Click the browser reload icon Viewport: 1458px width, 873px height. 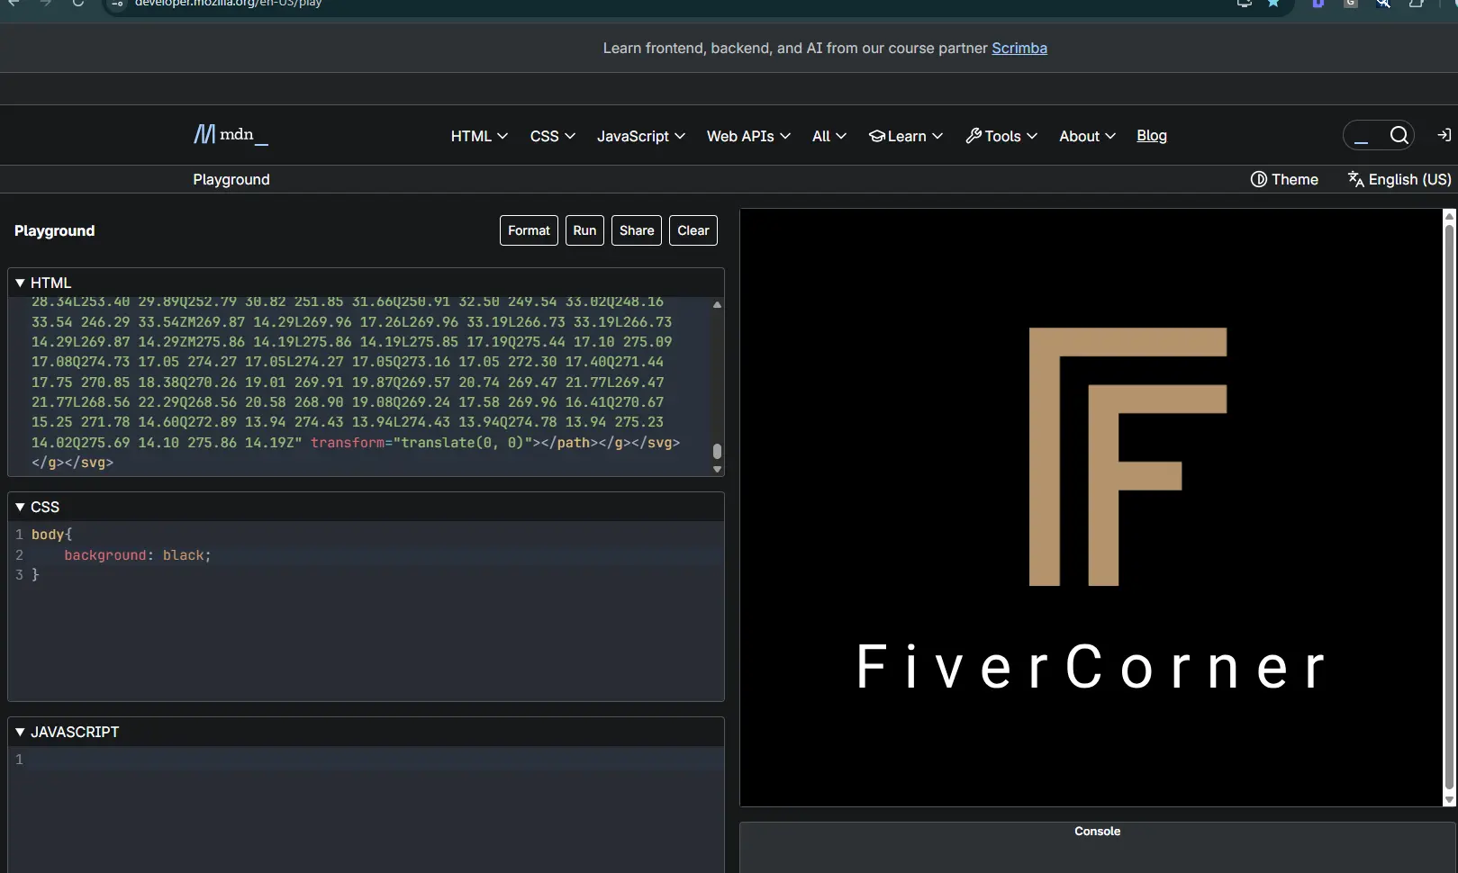(78, 3)
